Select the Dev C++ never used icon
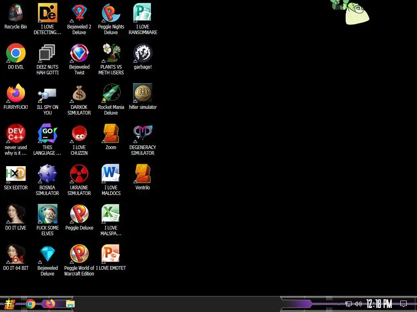Screen dimensions: 417x312 point(16,133)
